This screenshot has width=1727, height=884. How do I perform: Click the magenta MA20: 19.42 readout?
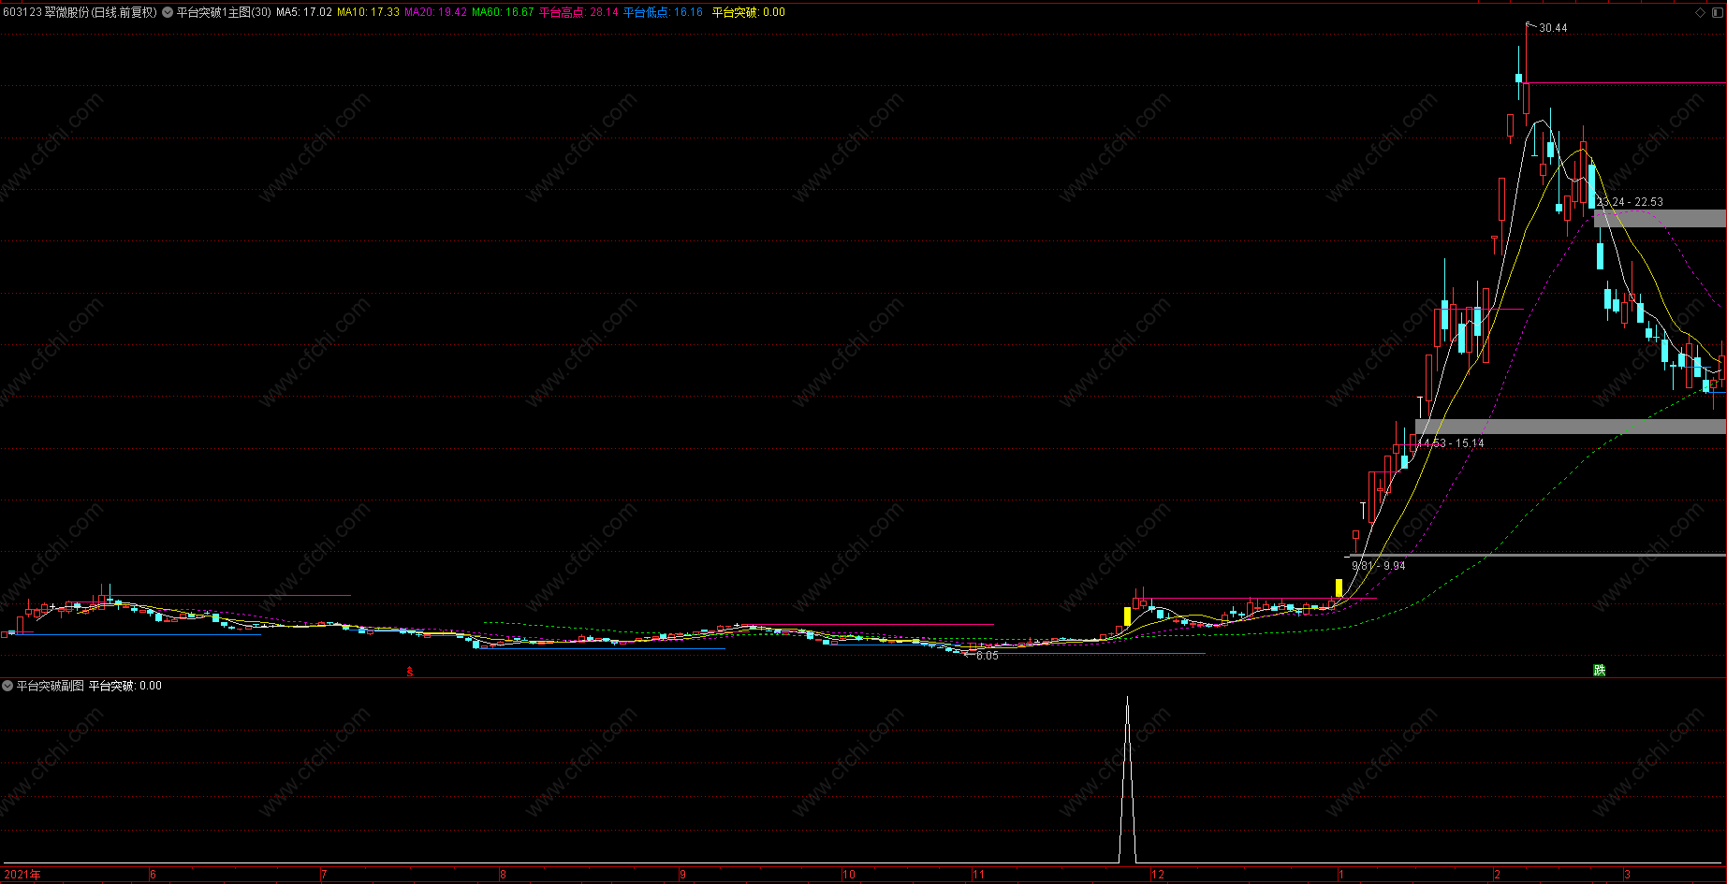click(435, 12)
